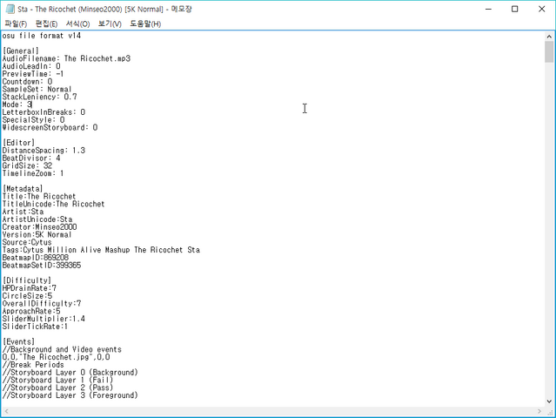Image resolution: width=556 pixels, height=418 pixels.
Task: Click the 'GridSize: 32' line
Action: click(27, 165)
